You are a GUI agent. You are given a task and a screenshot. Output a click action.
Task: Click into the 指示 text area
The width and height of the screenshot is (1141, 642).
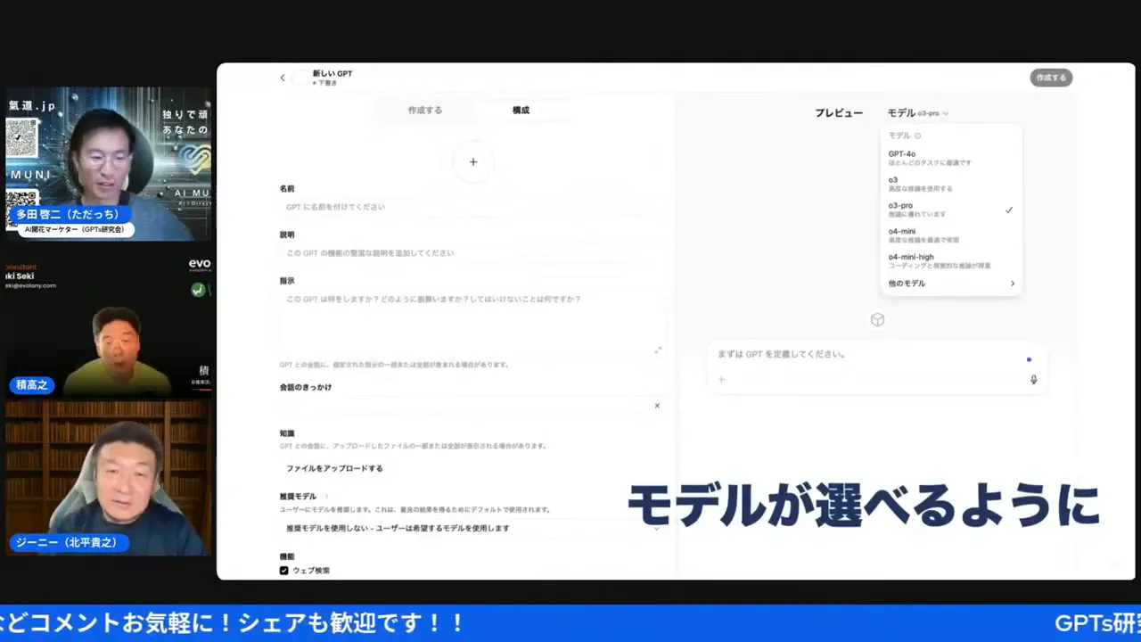472,324
